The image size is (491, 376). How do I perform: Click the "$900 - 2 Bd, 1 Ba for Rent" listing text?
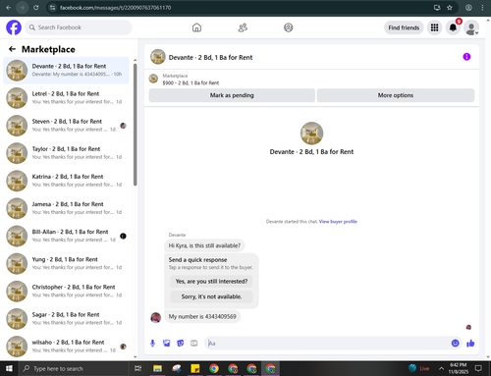191,83
